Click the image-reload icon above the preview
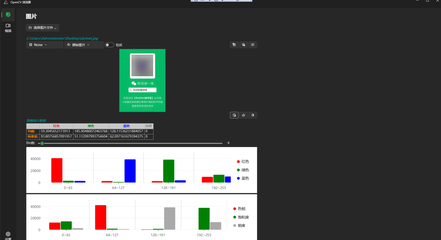This screenshot has width=441, height=240. (x=234, y=45)
